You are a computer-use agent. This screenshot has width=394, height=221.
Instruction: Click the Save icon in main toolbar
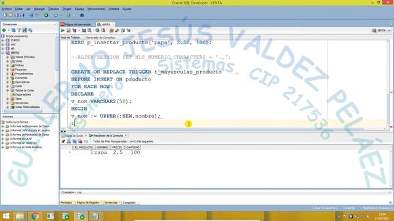(17, 15)
